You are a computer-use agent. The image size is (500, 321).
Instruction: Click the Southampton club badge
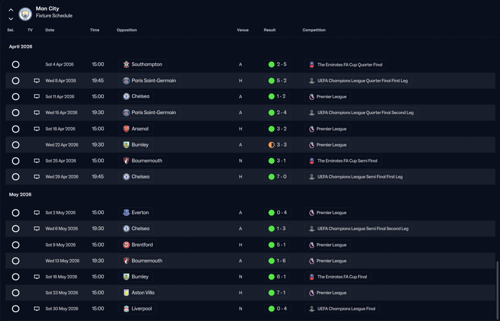pos(126,65)
